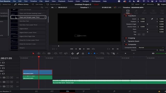Toggle the Linked Selection chain icon
Viewport: 166px width, 93px height.
click(78, 53)
